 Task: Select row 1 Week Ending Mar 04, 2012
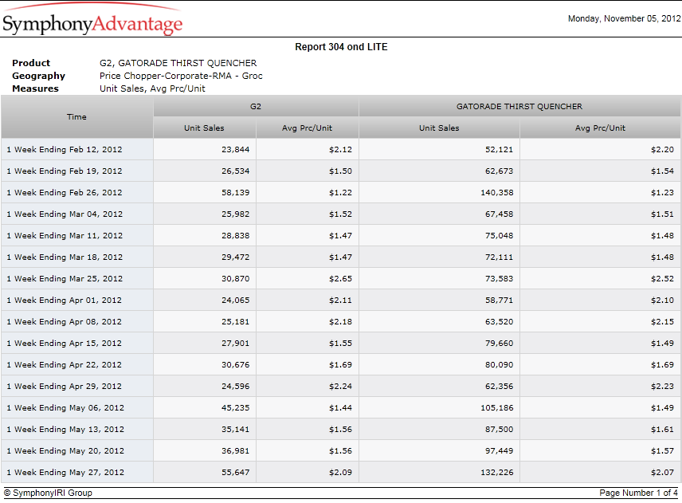341,214
